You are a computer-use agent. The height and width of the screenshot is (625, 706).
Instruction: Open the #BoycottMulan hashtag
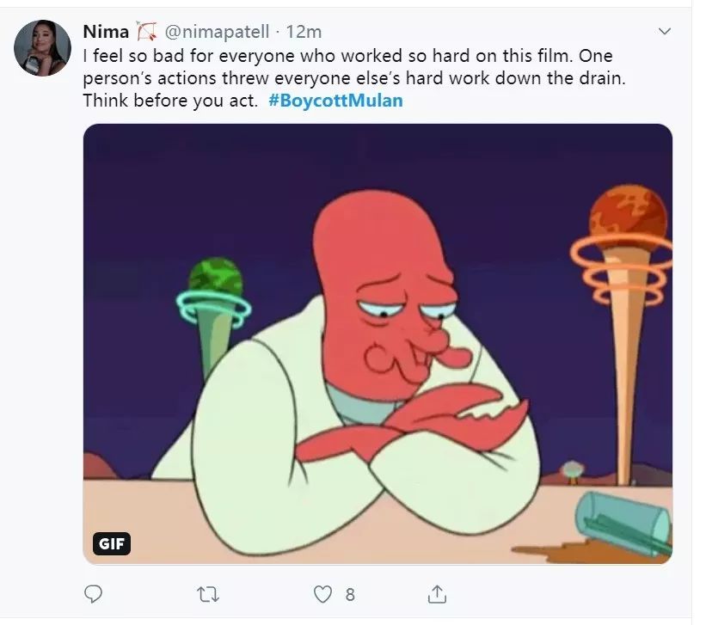(341, 101)
